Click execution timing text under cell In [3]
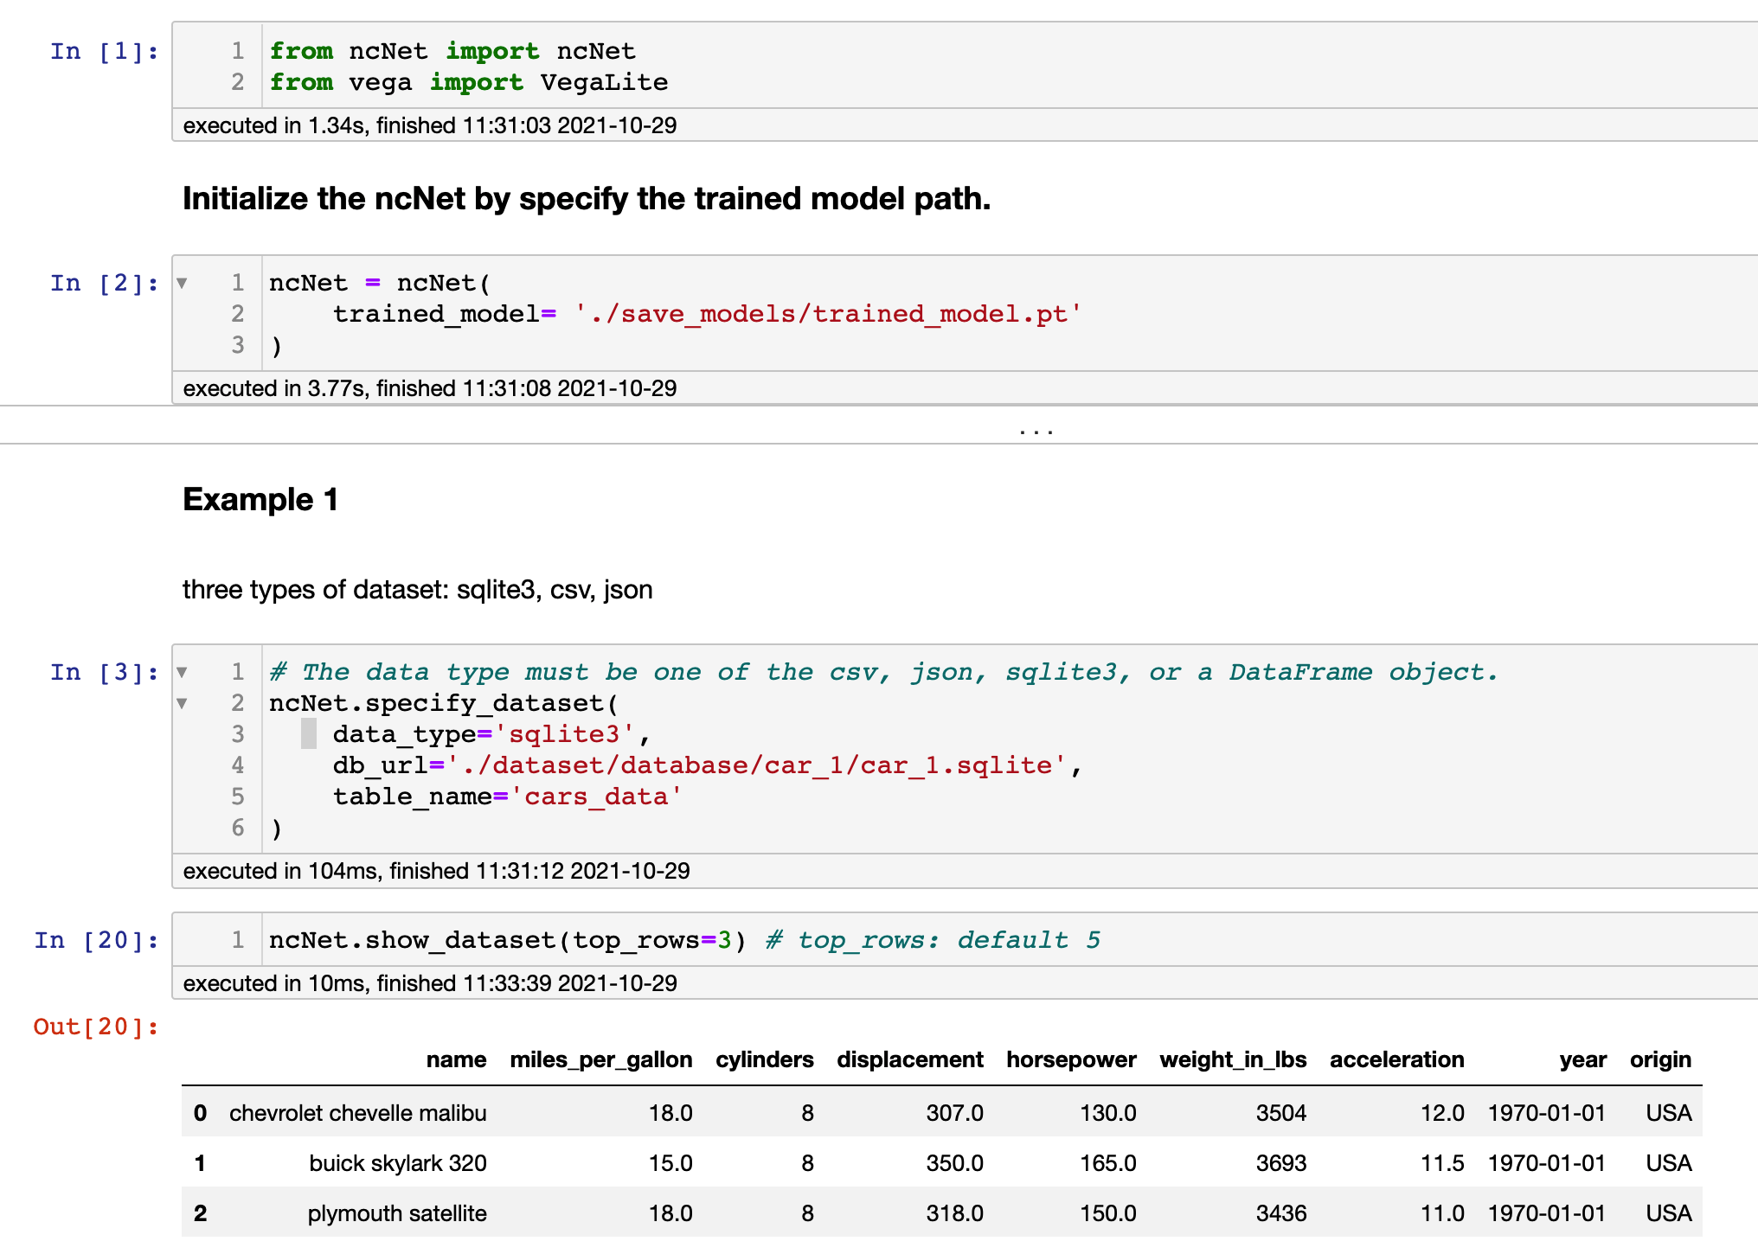 [x=436, y=871]
